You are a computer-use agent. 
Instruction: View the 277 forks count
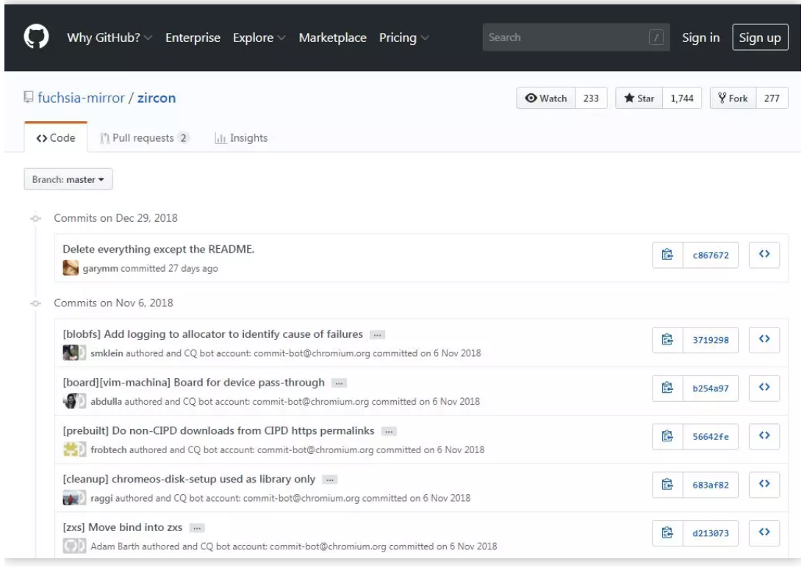point(772,98)
